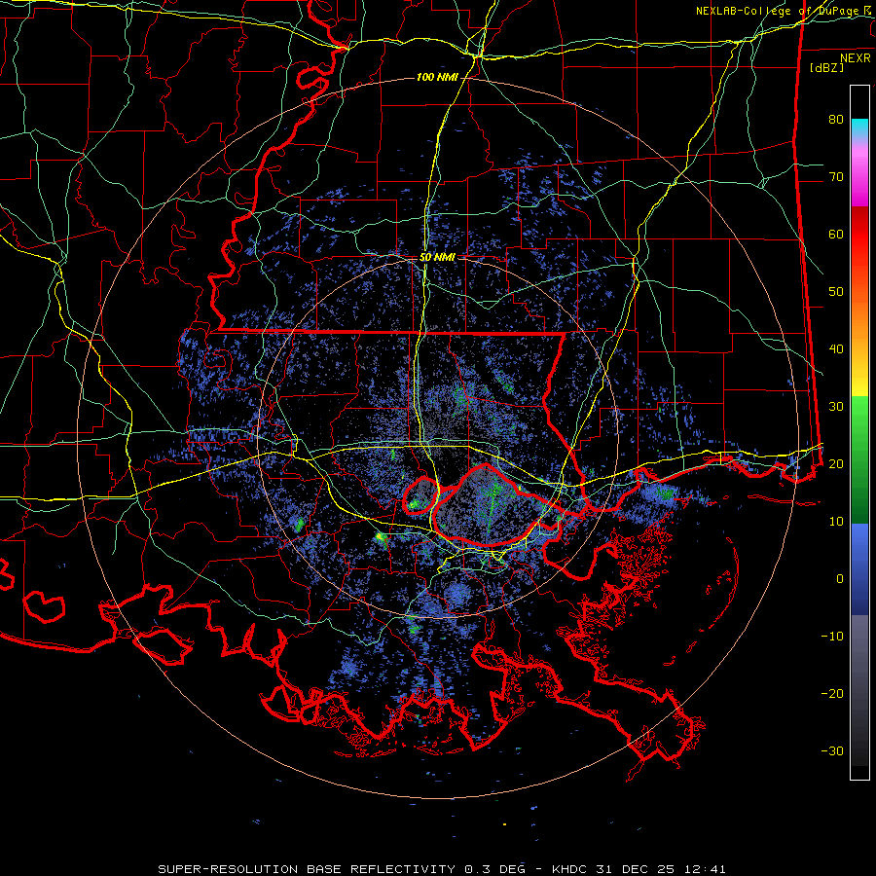
Task: Click the NEXLAB-College of DuPage watermark text
Action: tap(783, 11)
